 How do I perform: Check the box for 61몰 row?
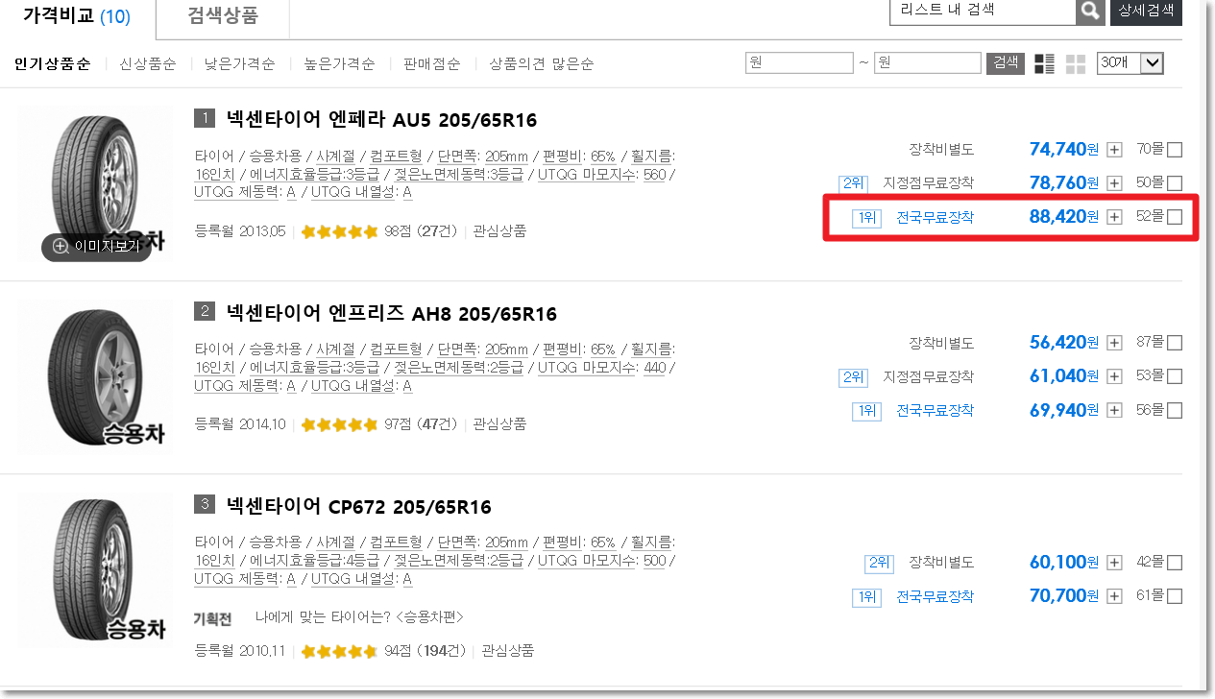(x=1175, y=596)
